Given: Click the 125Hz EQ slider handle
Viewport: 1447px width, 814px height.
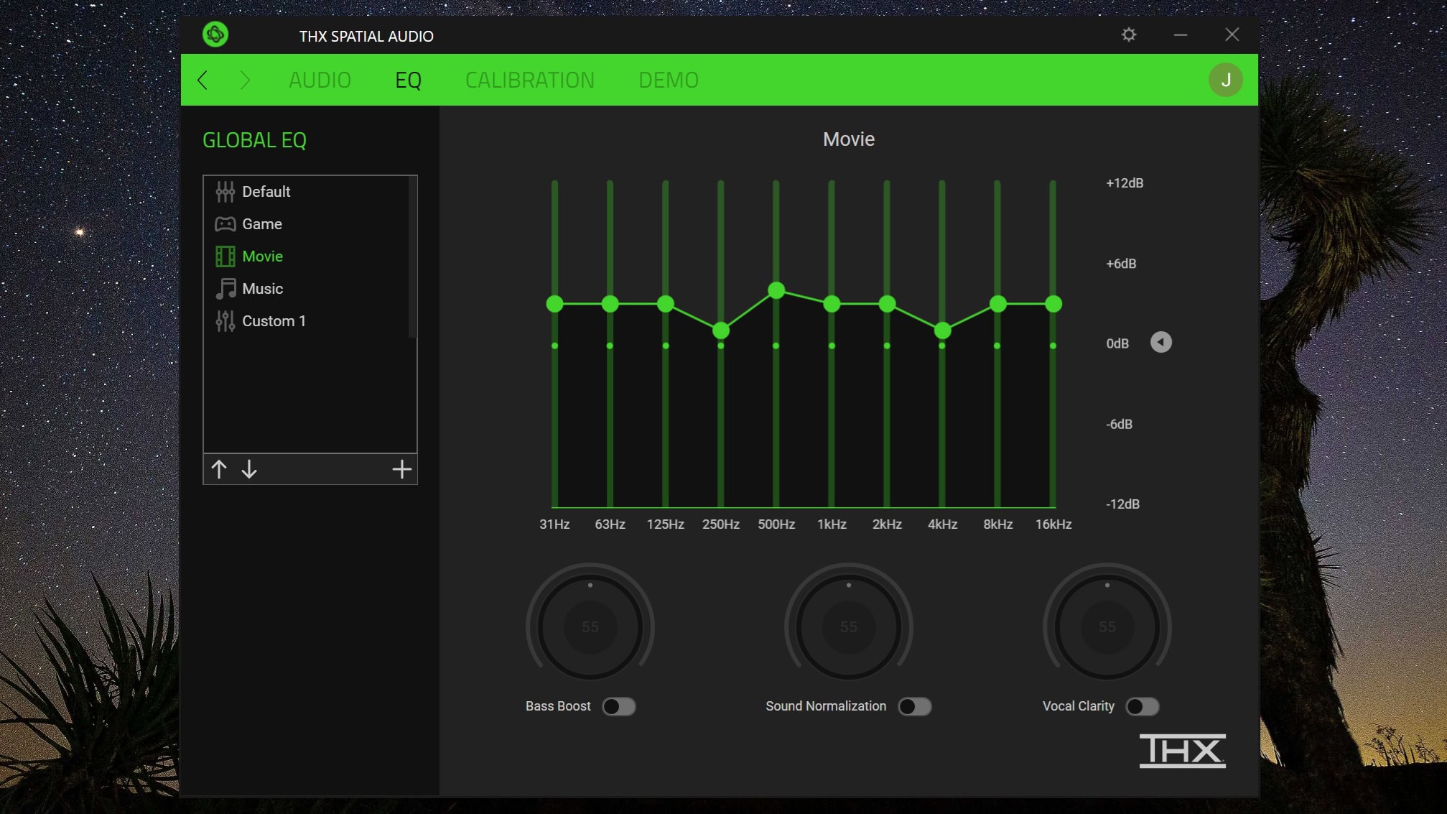Looking at the screenshot, I should coord(666,304).
